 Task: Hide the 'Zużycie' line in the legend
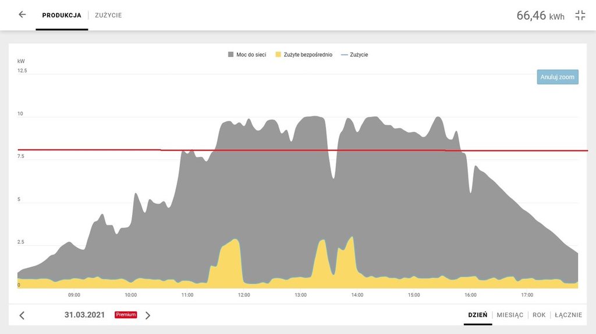click(354, 55)
